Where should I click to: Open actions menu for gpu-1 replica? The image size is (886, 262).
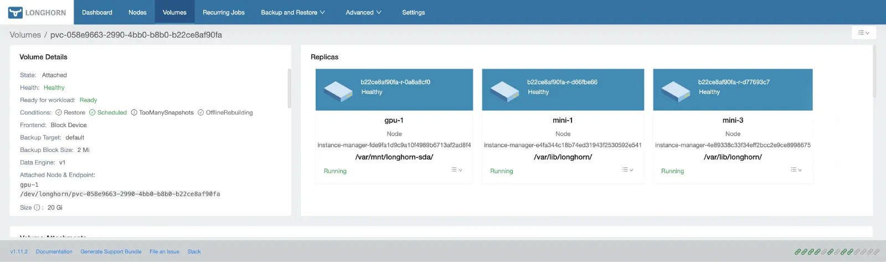coord(456,170)
